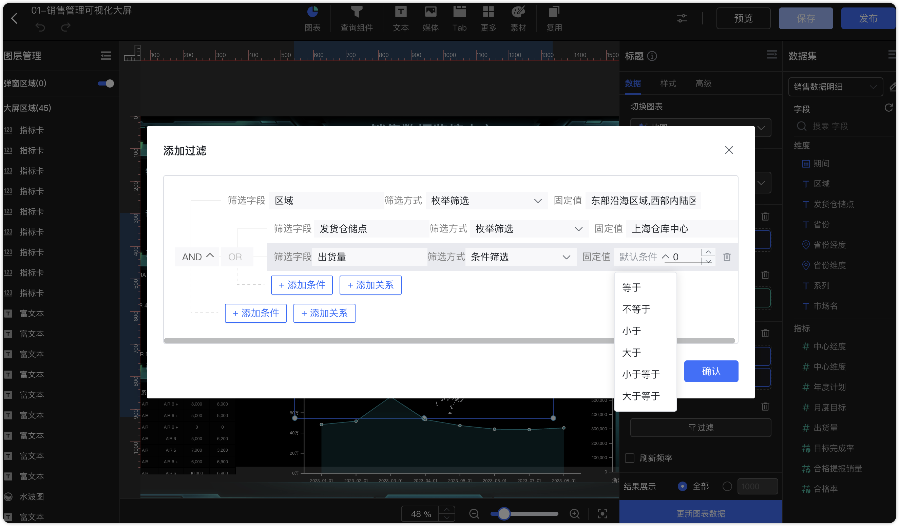Click inner 添加条件 button under OR group
The height and width of the screenshot is (526, 899).
(x=302, y=285)
